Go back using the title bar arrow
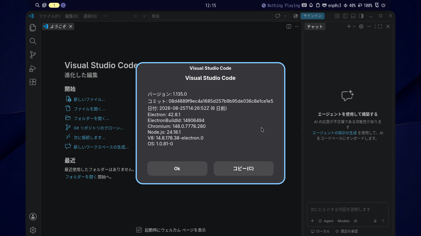 (x=136, y=16)
